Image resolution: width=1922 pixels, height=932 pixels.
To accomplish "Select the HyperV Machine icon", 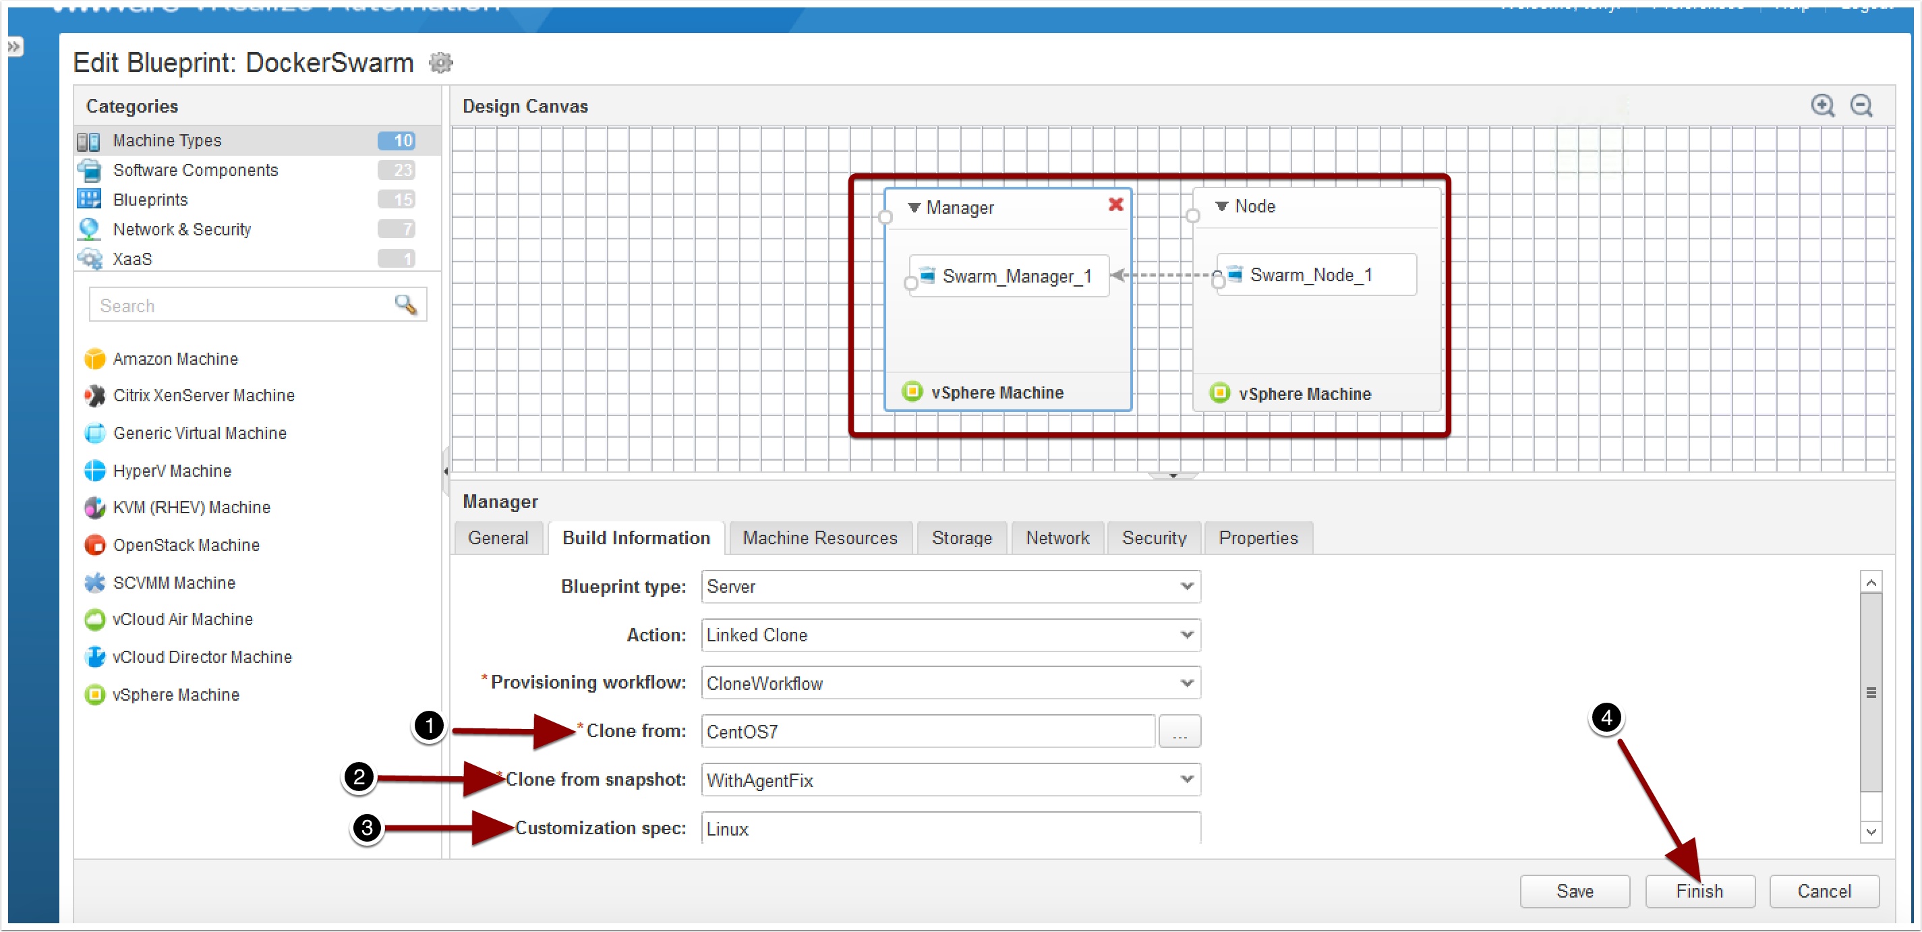I will [95, 471].
